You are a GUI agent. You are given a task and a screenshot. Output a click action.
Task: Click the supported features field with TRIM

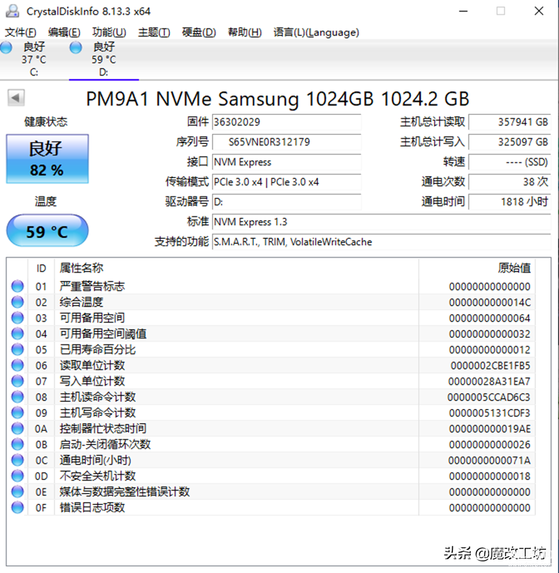click(382, 242)
